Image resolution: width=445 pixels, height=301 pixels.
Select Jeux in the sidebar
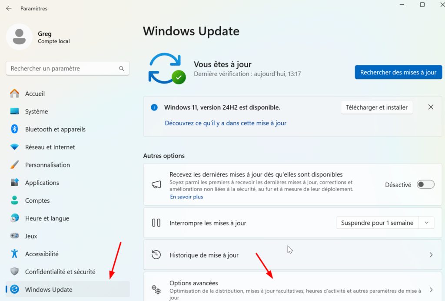67,236
